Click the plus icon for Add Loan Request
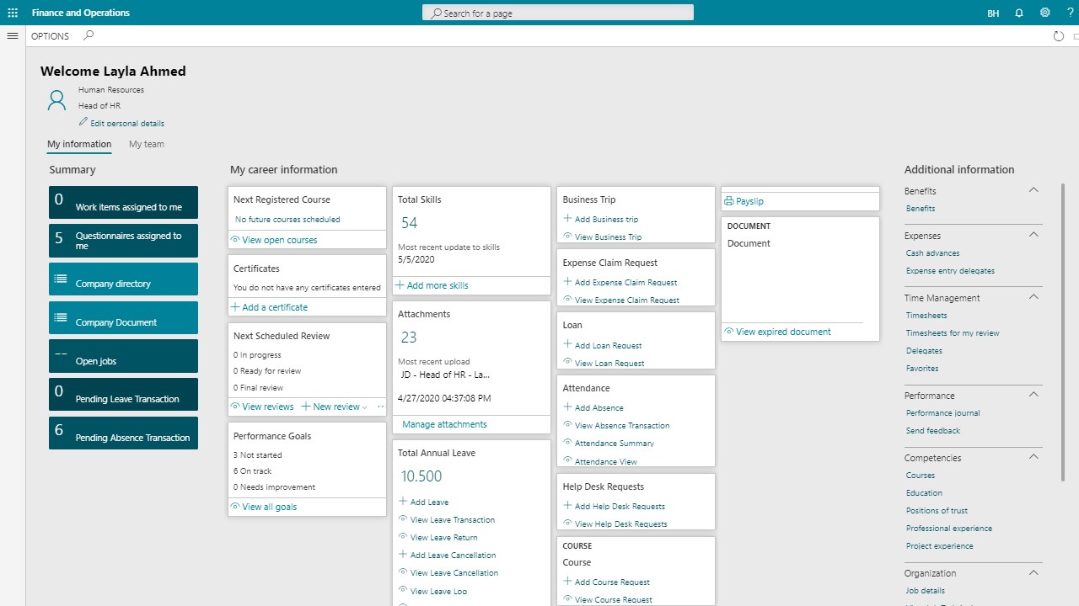1079x606 pixels. (568, 344)
